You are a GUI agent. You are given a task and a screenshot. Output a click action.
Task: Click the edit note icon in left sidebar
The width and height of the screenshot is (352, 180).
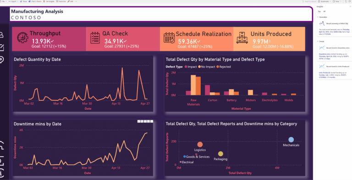tap(1, 47)
